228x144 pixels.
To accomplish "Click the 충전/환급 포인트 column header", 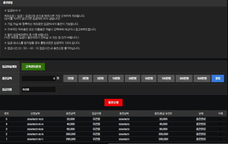I will 163,114.
